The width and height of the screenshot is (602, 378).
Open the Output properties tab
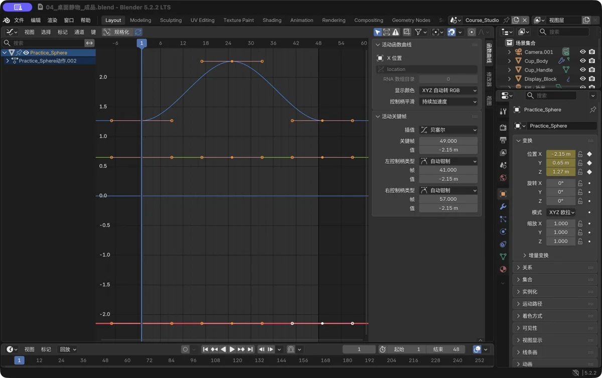(x=503, y=140)
